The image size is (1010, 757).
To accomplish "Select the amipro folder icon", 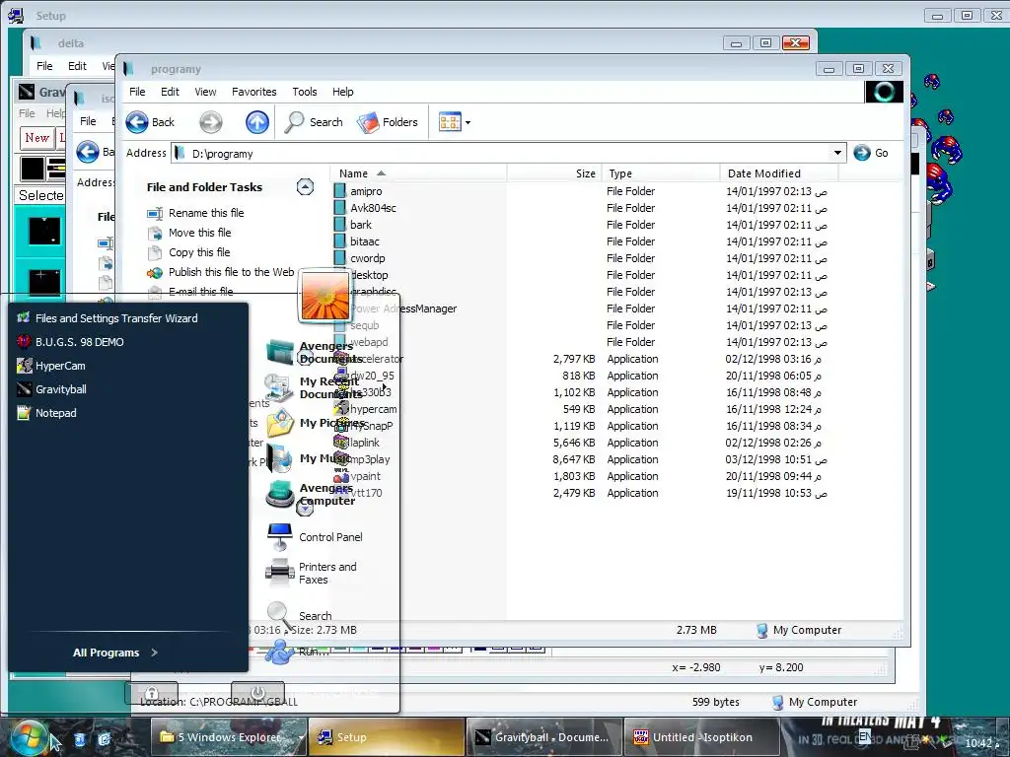I will pos(339,190).
